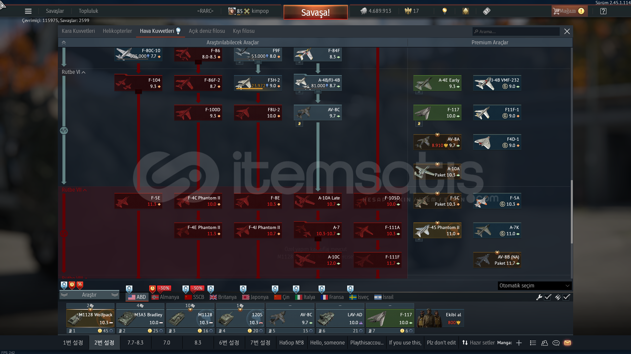Select the Almanya nation tab
Image resolution: width=631 pixels, height=354 pixels.
pyautogui.click(x=165, y=297)
